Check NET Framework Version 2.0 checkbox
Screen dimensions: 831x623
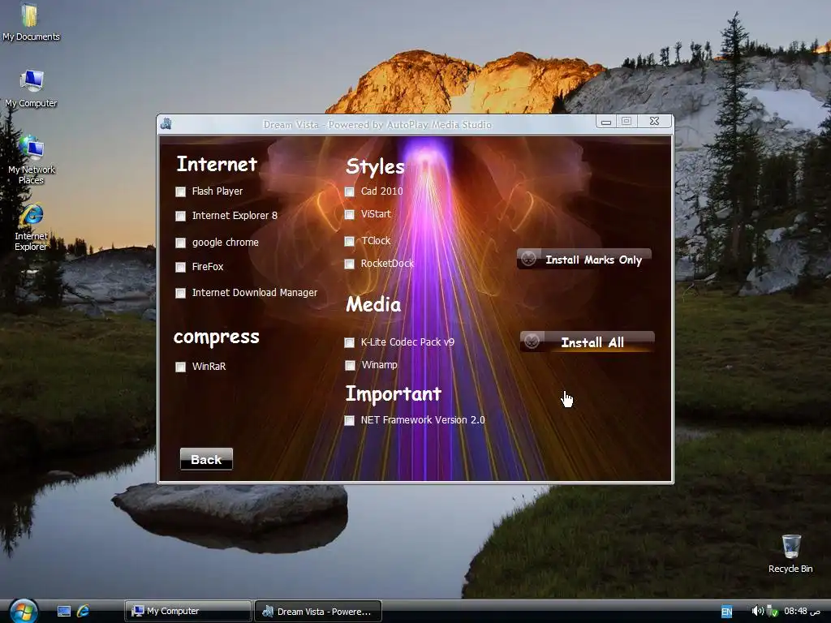click(349, 421)
